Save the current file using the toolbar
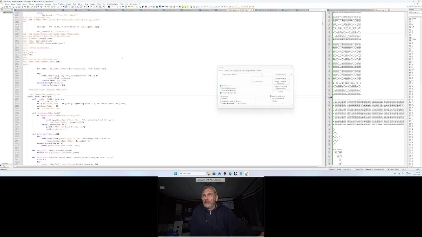The width and height of the screenshot is (422, 237). pos(7,7)
